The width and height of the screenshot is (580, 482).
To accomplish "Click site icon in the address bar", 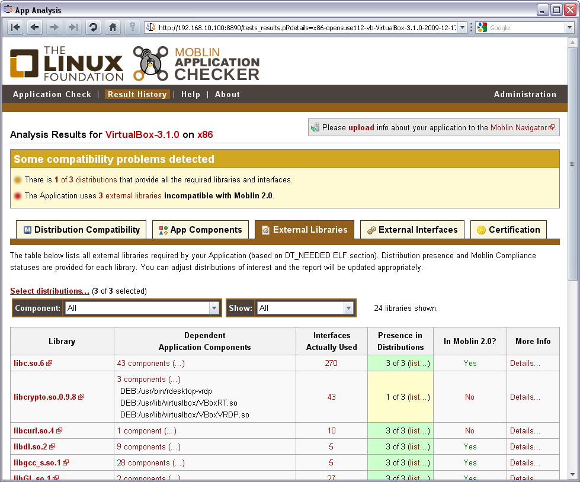I will [150, 27].
